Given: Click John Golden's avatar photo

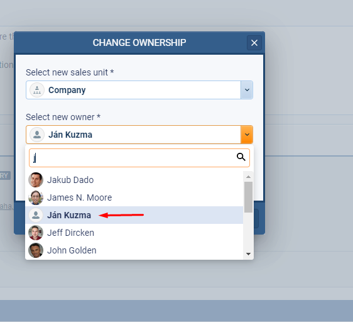Looking at the screenshot, I should [36, 250].
